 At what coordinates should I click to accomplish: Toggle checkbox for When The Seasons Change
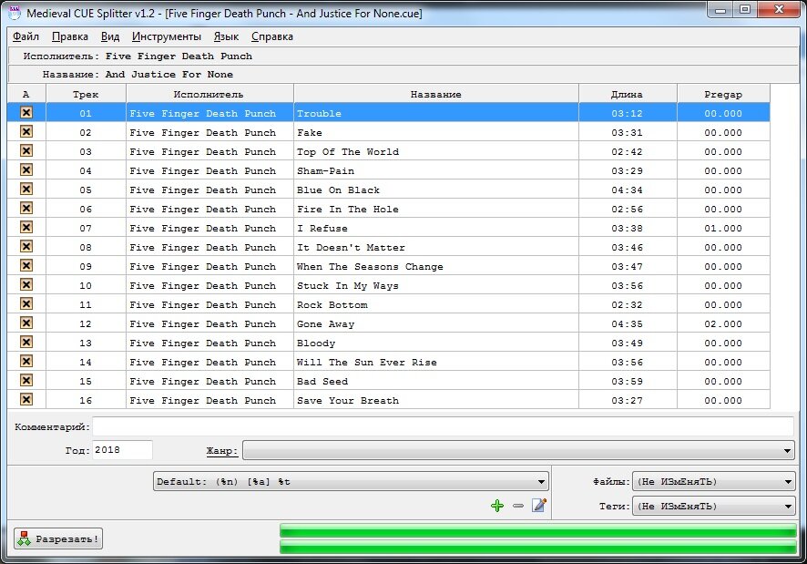coord(26,266)
